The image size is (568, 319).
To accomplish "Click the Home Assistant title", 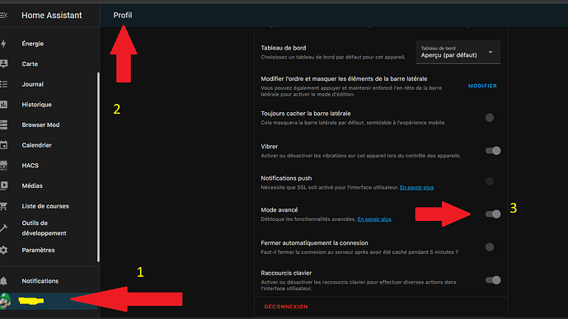I will [x=52, y=15].
